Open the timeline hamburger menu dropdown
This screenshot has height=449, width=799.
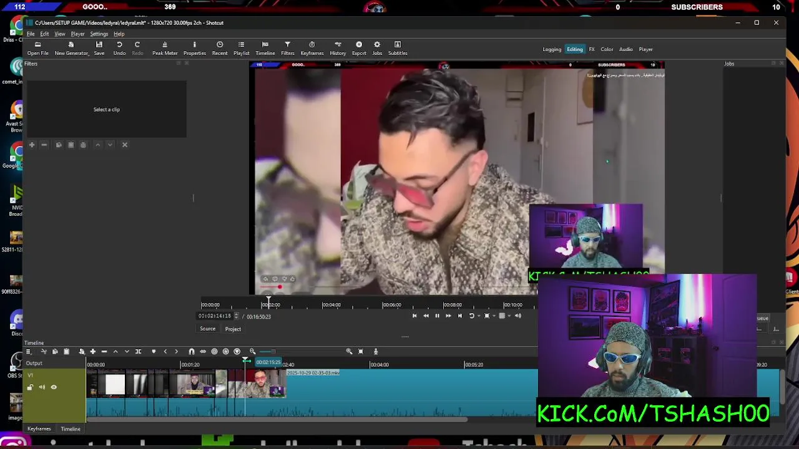[28, 352]
